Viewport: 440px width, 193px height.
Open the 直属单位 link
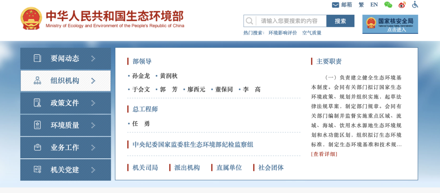point(229,168)
